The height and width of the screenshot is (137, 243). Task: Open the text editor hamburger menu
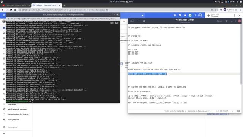[x=226, y=21]
